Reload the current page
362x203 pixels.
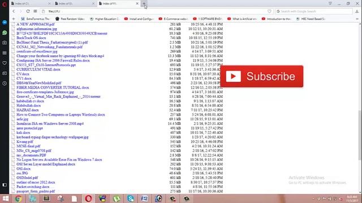click(x=28, y=11)
